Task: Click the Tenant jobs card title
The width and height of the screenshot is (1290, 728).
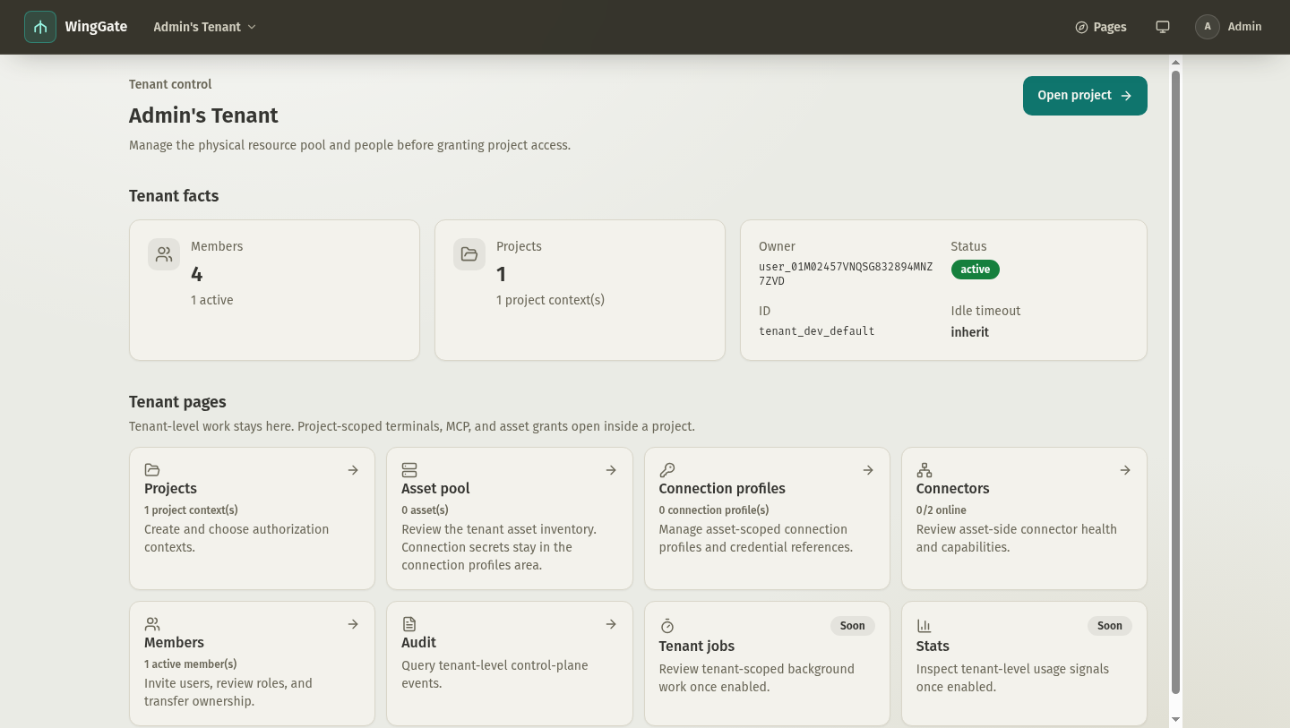Action: [696, 647]
